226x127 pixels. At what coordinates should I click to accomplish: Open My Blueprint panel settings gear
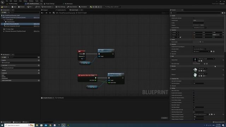click(x=38, y=57)
